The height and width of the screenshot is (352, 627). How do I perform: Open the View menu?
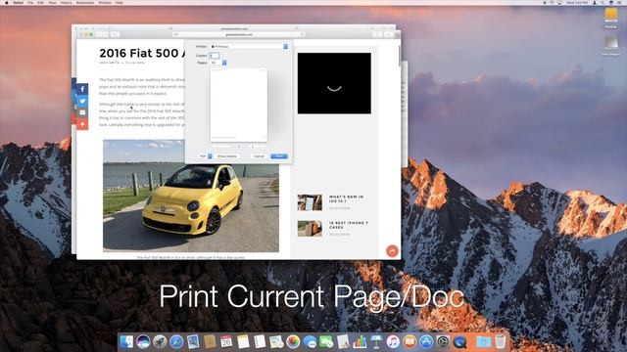52,2
